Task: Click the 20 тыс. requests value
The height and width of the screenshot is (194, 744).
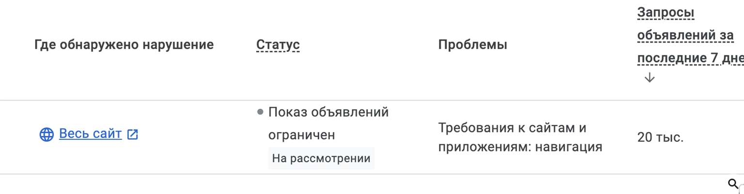Action: click(661, 137)
